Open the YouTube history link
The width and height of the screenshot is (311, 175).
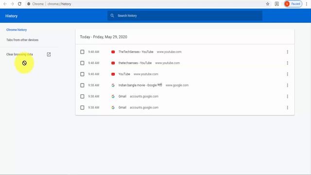124,74
